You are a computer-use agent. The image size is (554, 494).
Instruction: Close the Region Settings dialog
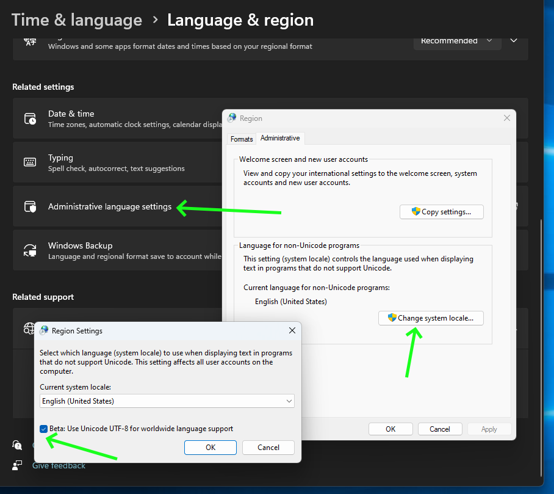[292, 330]
